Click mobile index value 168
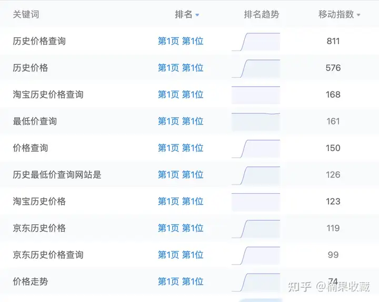Image resolution: width=379 pixels, height=302 pixels. click(x=333, y=95)
